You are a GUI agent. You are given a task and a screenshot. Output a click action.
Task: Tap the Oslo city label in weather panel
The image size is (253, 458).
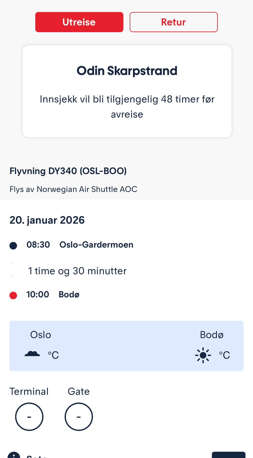[x=41, y=335]
